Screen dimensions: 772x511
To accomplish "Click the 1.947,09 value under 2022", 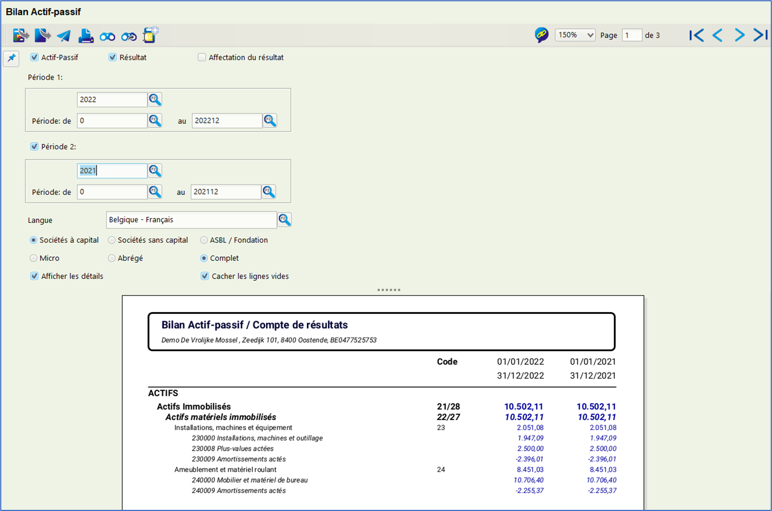I will click(x=530, y=438).
